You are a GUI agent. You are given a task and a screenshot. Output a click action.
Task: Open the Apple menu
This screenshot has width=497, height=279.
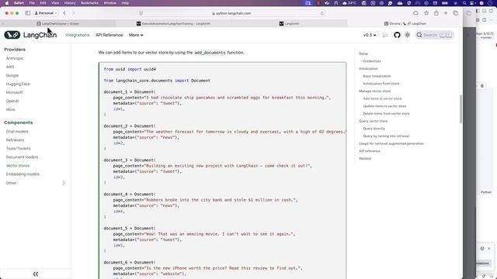[7, 3]
